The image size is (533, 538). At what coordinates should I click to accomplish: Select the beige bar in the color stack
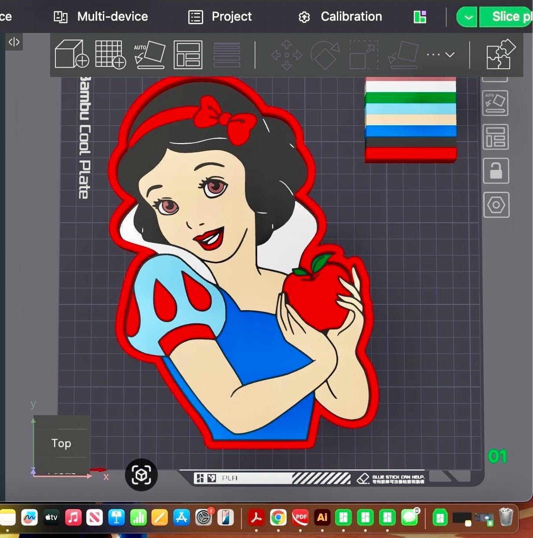point(411,120)
